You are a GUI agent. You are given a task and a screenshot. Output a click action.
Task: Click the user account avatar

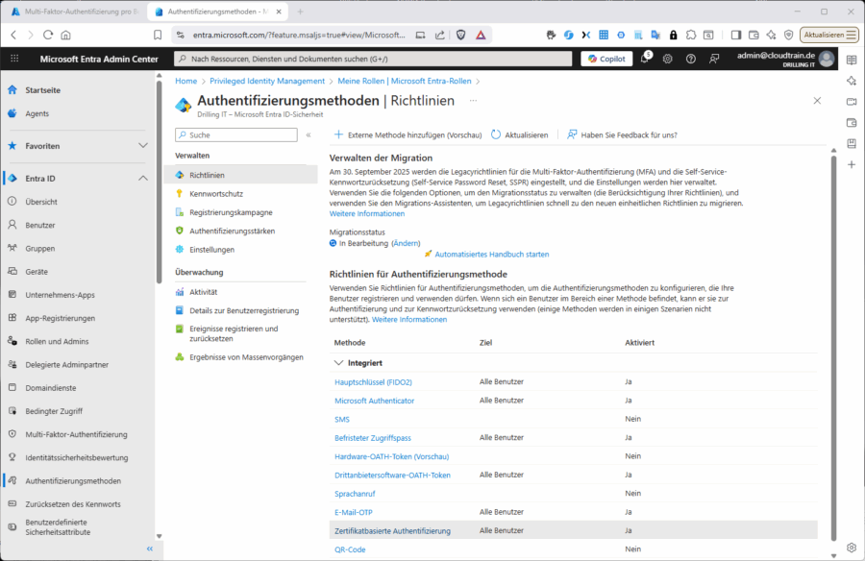point(827,59)
